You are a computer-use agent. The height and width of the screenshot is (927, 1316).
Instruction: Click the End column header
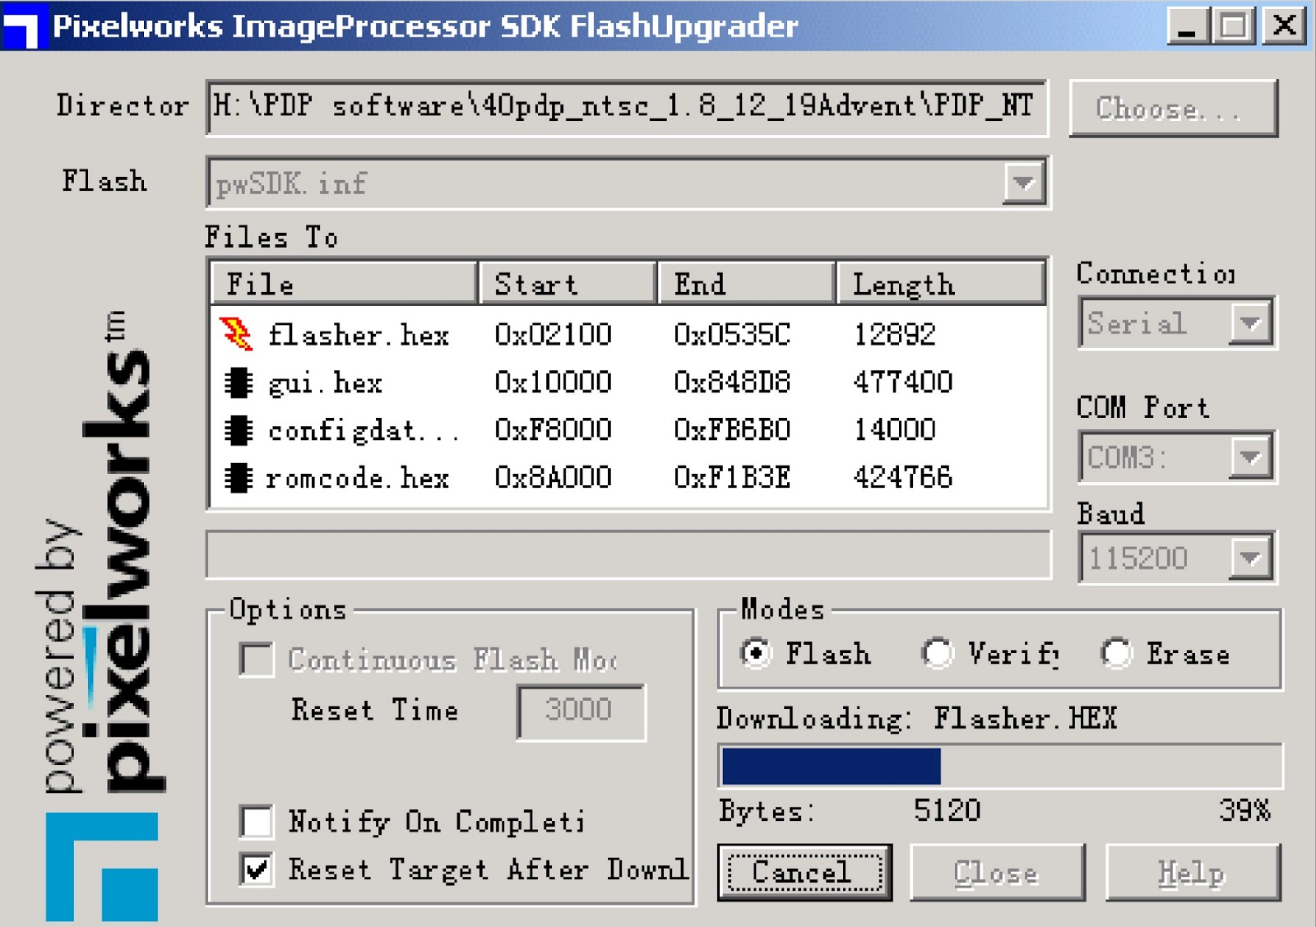click(747, 284)
